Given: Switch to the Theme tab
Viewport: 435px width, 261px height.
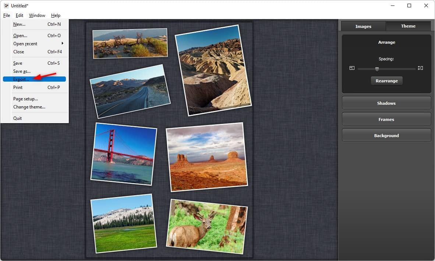Looking at the screenshot, I should (408, 26).
